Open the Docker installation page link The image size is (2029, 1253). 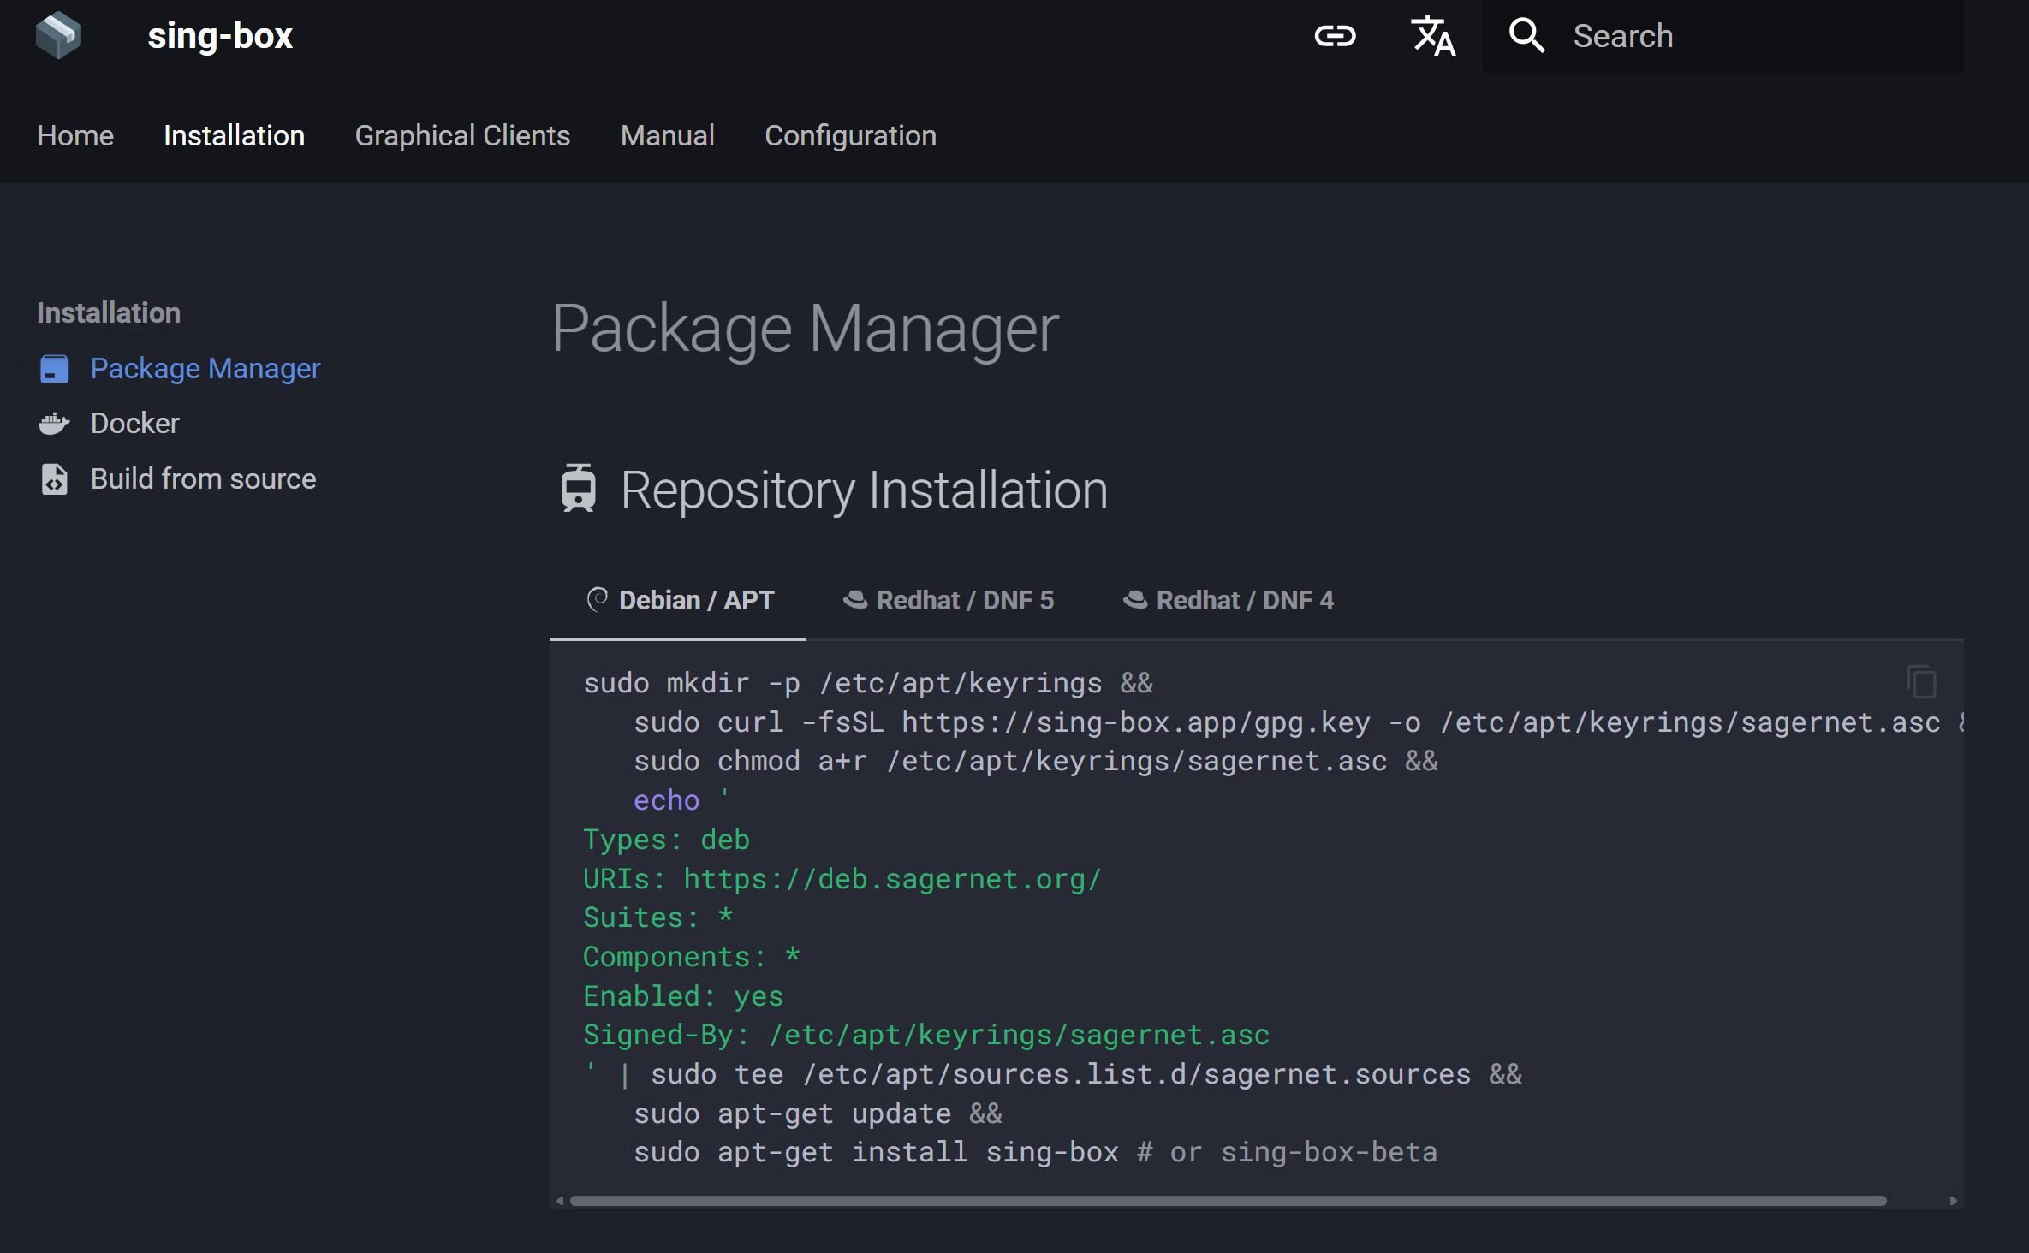tap(135, 424)
